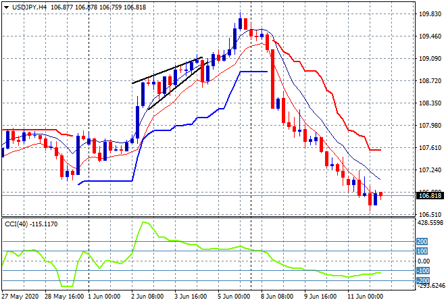Click the 108.350 price axis label
This screenshot has height=304, width=446.
[430, 103]
